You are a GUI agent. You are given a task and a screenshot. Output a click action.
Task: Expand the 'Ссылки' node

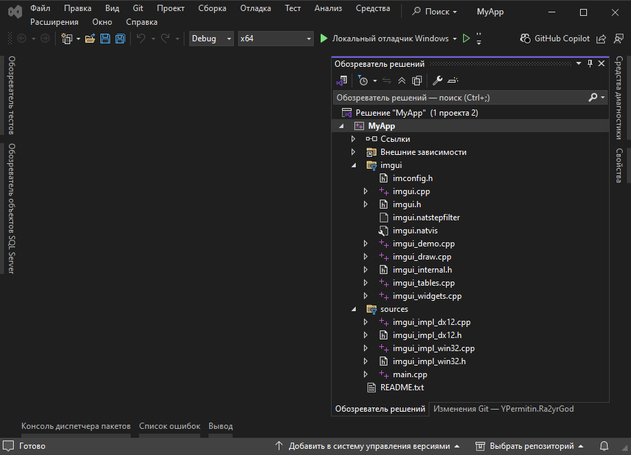[353, 139]
